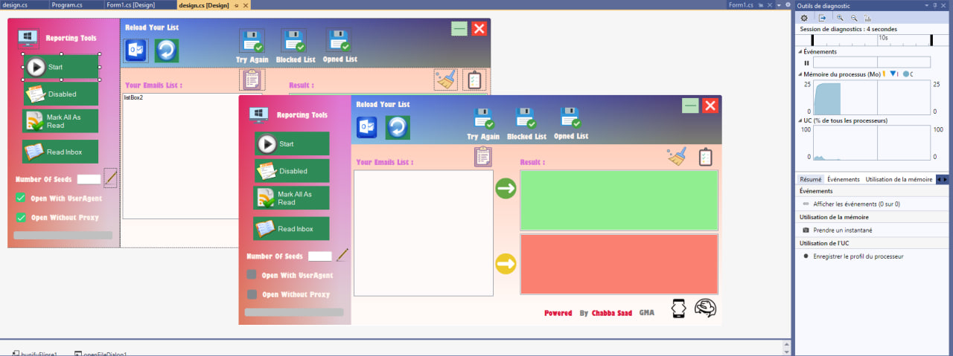The height and width of the screenshot is (356, 953).
Task: Click Enregistrer le profil du processeur
Action: [x=858, y=256]
